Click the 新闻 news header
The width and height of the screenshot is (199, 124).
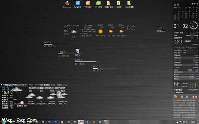point(185,97)
